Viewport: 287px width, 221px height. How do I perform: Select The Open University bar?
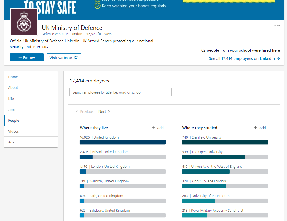[x=225, y=157]
